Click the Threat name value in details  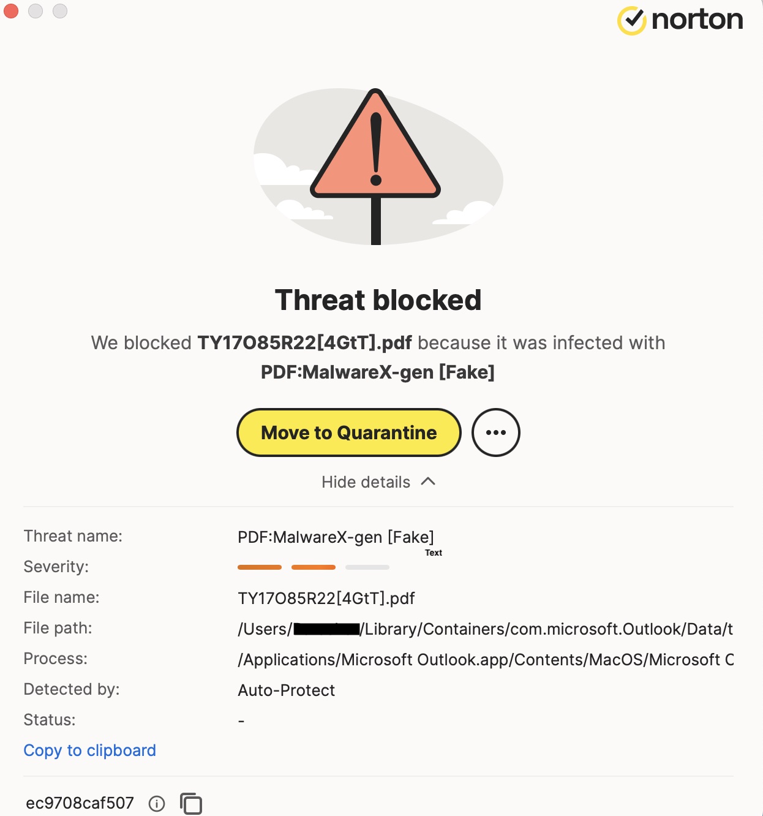coord(336,537)
